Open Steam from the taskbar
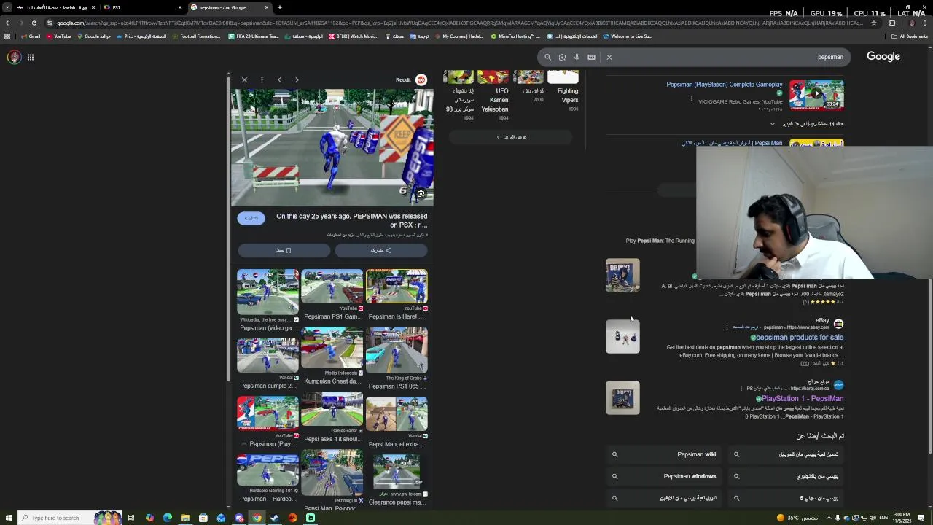 click(x=275, y=518)
